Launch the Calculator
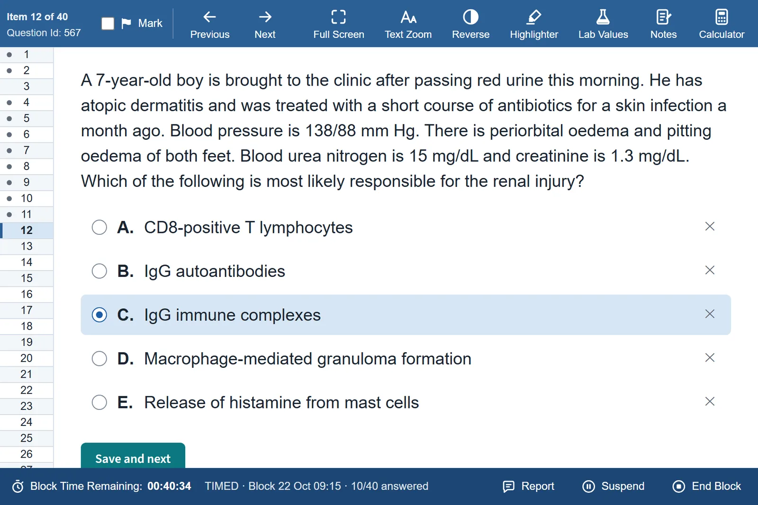 tap(722, 25)
